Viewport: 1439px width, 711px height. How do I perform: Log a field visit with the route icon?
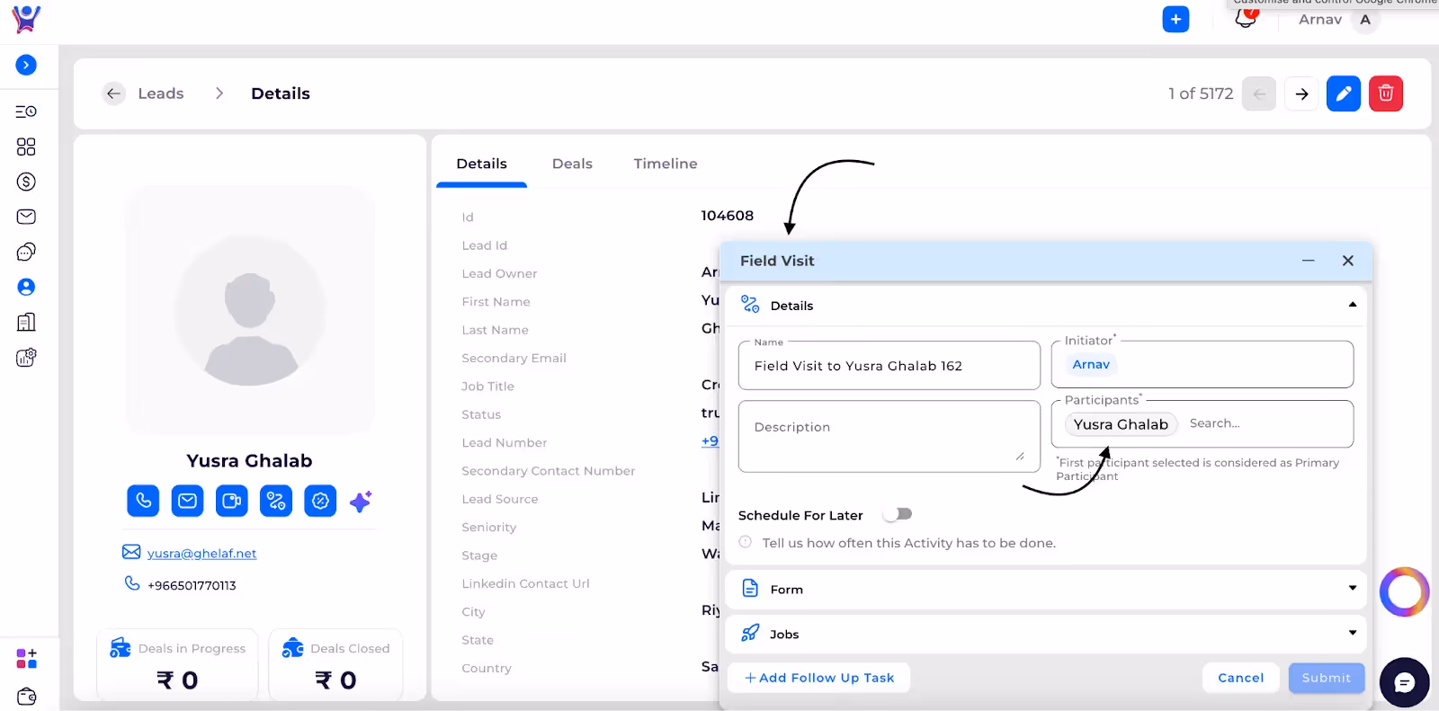(276, 501)
